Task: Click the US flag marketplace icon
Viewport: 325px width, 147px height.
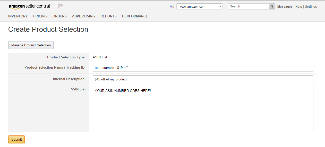Action: [x=172, y=7]
